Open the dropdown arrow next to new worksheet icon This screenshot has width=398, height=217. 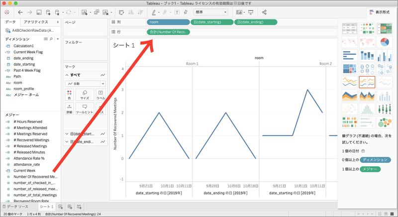pyautogui.click(x=91, y=12)
